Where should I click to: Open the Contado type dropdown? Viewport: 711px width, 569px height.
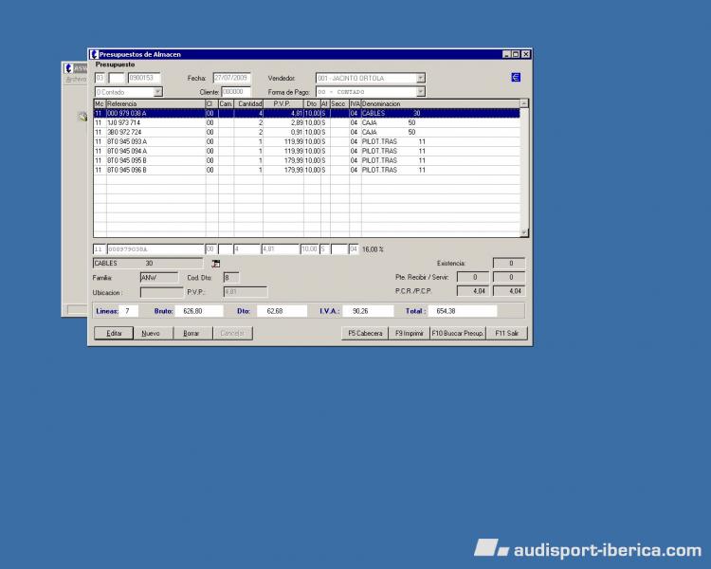click(x=158, y=92)
